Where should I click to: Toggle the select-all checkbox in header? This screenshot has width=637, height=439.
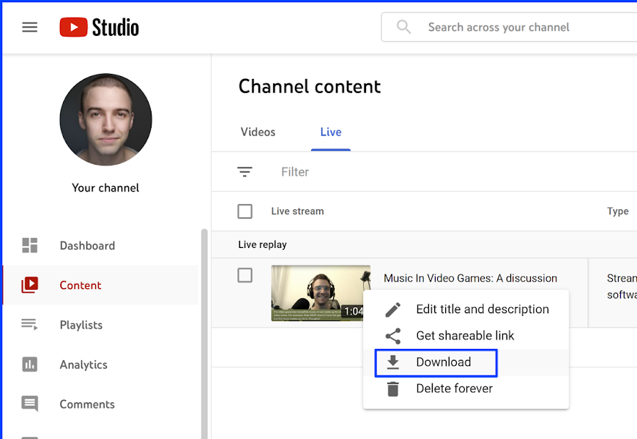point(245,211)
